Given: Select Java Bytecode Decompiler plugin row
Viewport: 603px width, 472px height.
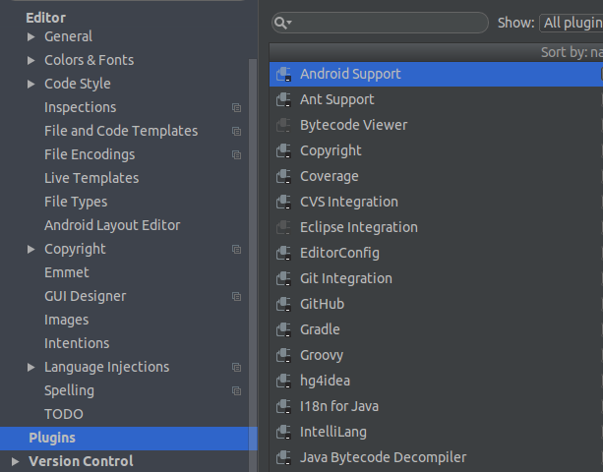Looking at the screenshot, I should [436, 457].
